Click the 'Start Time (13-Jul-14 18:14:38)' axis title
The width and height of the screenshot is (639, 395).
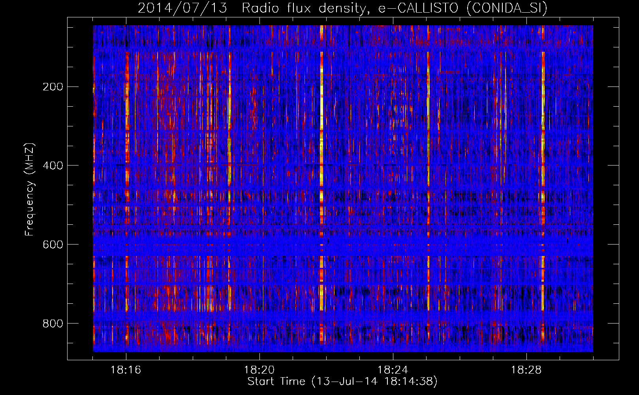(x=342, y=382)
